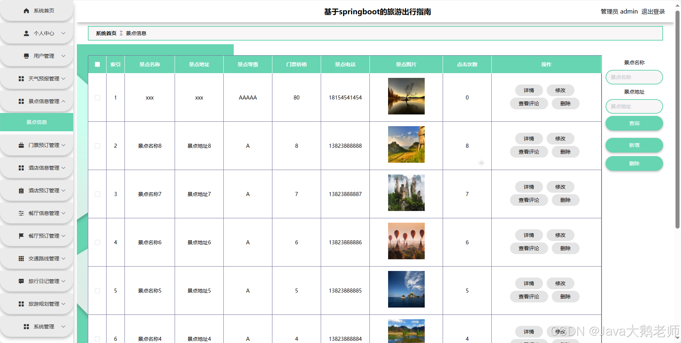Open the hot air balloons image in row 4
This screenshot has width=681, height=343.
click(406, 241)
